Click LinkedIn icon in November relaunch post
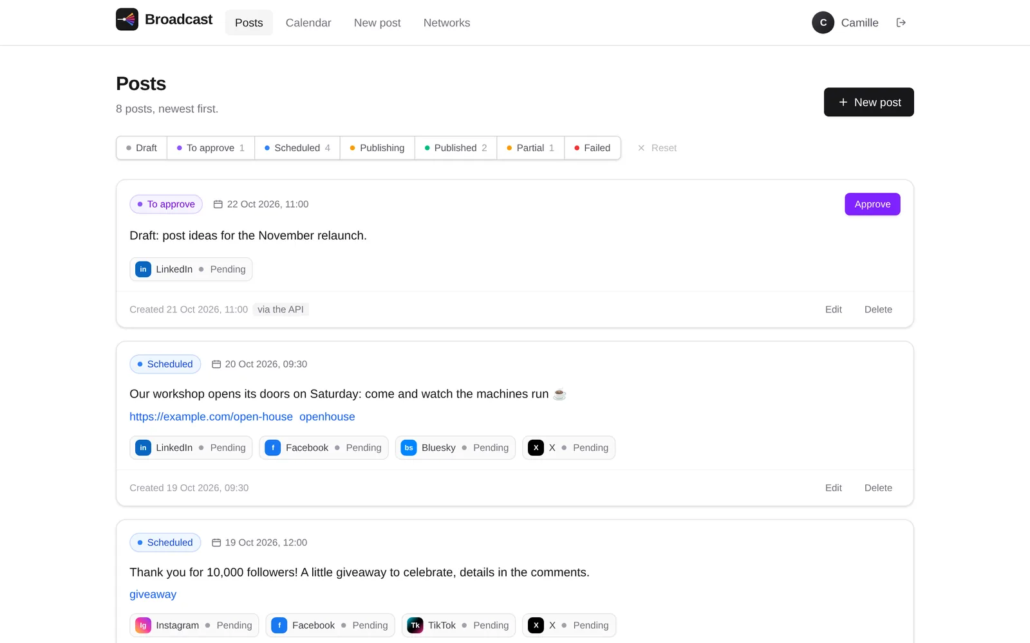The height and width of the screenshot is (643, 1030). (143, 269)
